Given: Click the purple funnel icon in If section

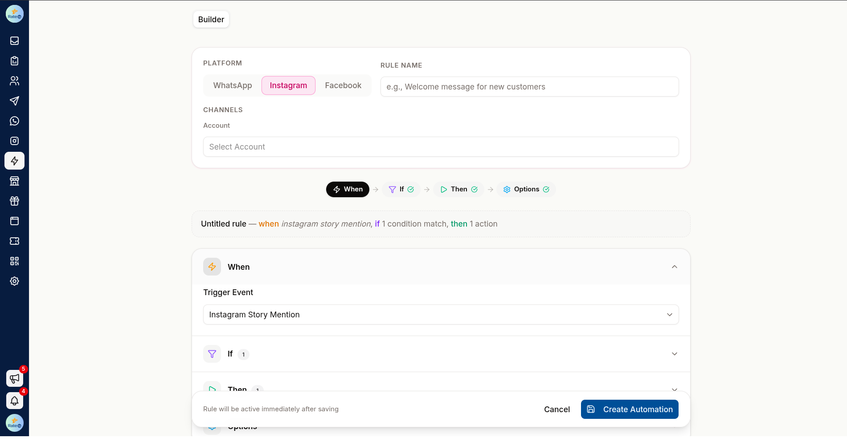Looking at the screenshot, I should [x=212, y=354].
